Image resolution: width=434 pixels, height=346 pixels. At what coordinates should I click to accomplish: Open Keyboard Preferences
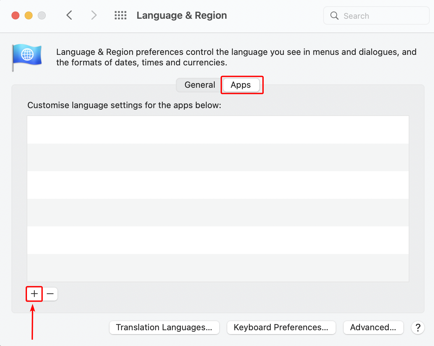[281, 328]
